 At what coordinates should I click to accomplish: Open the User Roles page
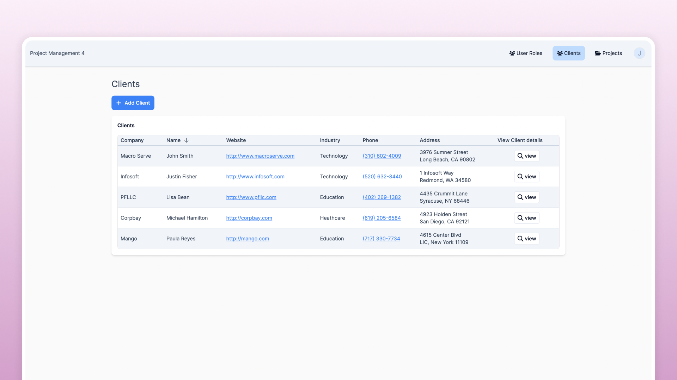click(x=526, y=53)
